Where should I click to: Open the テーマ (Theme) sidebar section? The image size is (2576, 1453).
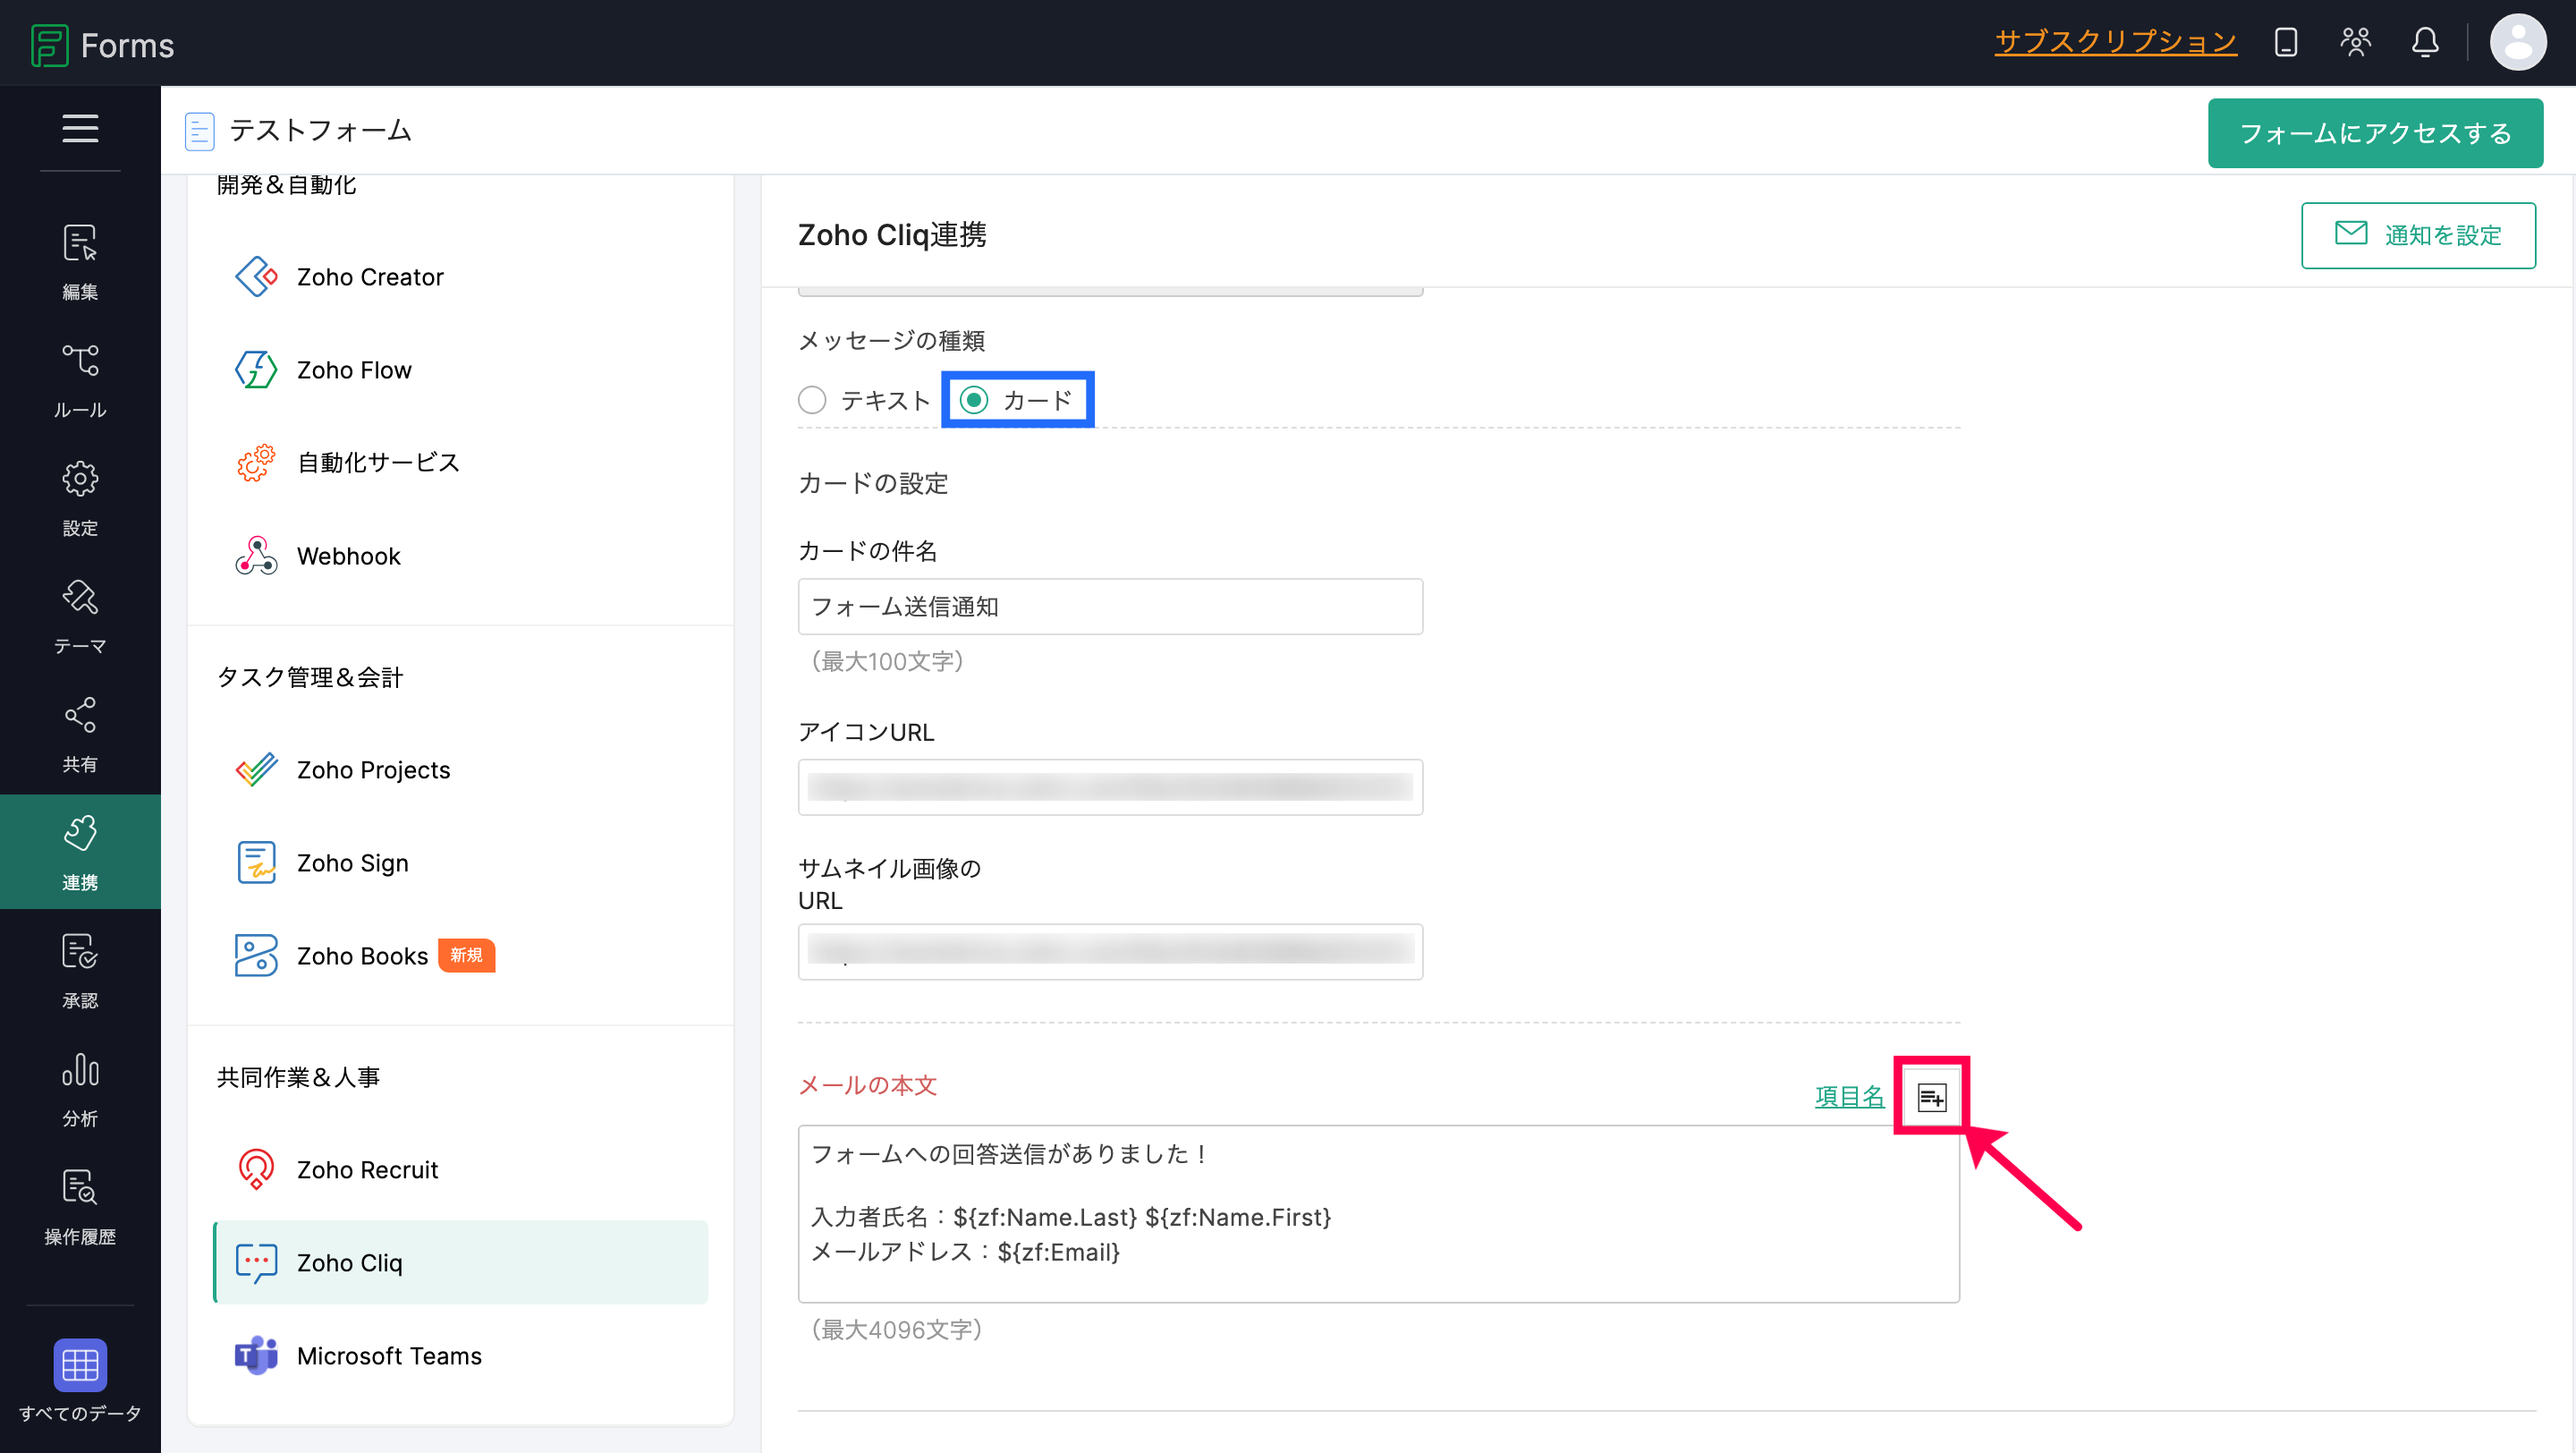pos(80,616)
